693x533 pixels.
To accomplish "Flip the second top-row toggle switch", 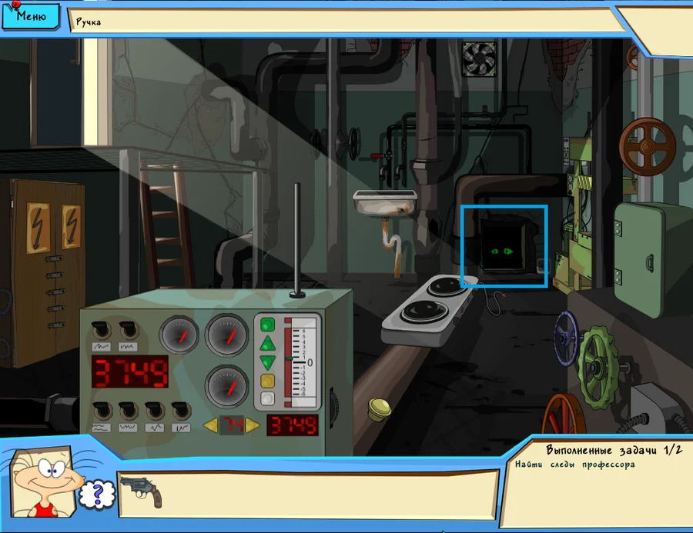I will 127,329.
